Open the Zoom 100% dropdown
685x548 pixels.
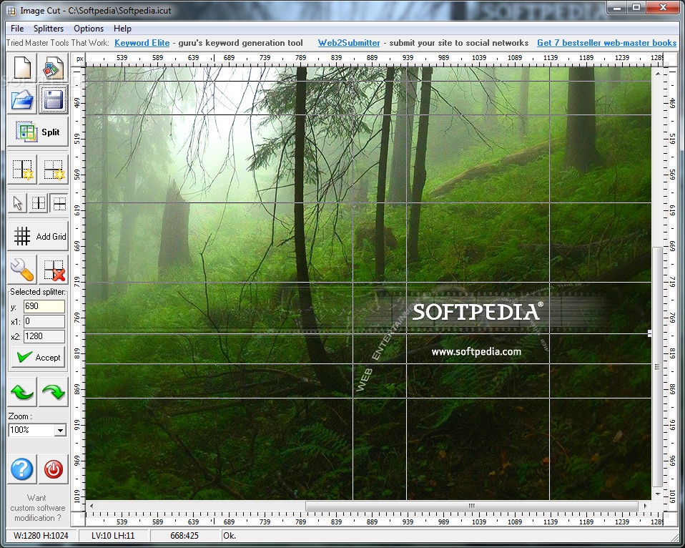coord(60,431)
